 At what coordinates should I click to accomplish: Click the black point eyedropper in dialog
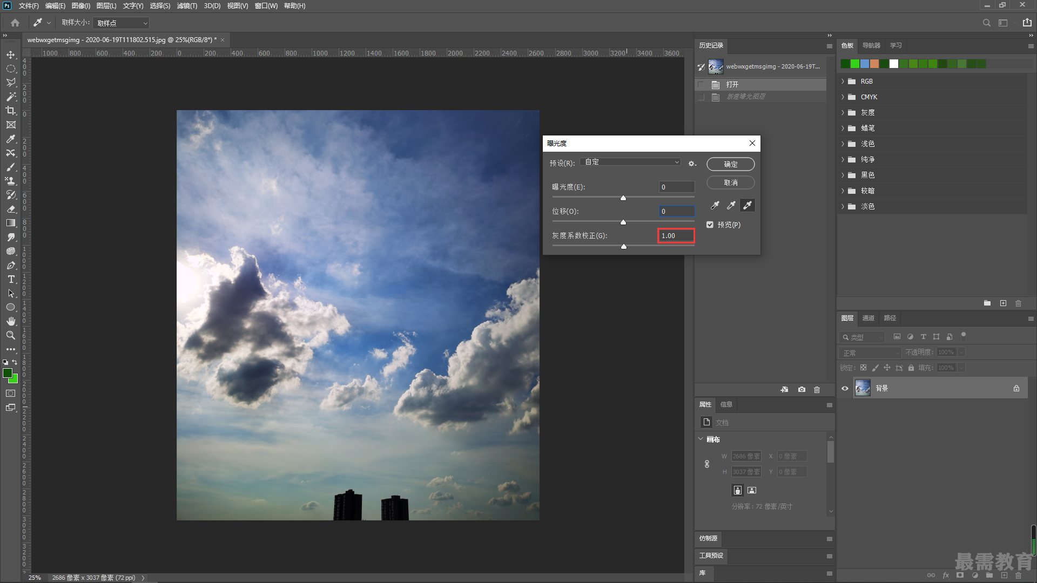(715, 205)
